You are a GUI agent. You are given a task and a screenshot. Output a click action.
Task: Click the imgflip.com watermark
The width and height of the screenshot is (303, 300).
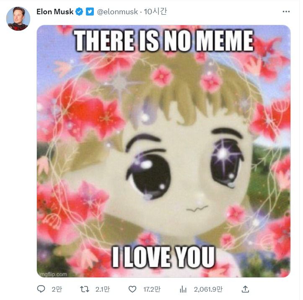coord(52,274)
